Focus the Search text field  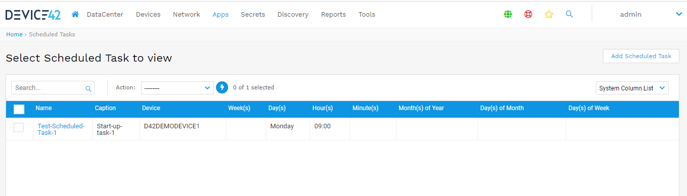48,88
